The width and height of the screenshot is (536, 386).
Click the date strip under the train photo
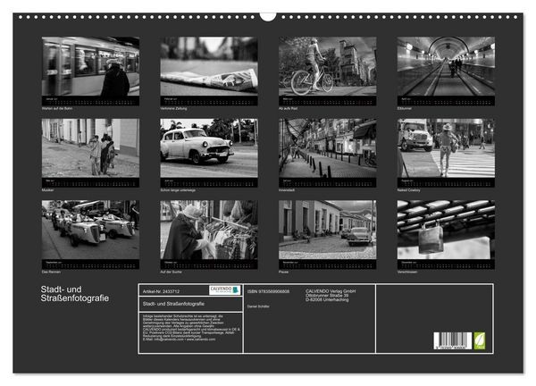click(x=90, y=101)
